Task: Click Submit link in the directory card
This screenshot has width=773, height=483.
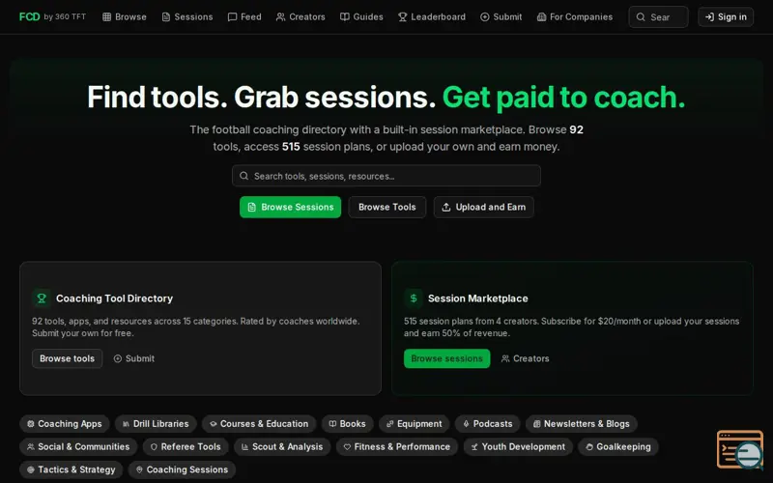Action: (x=134, y=358)
